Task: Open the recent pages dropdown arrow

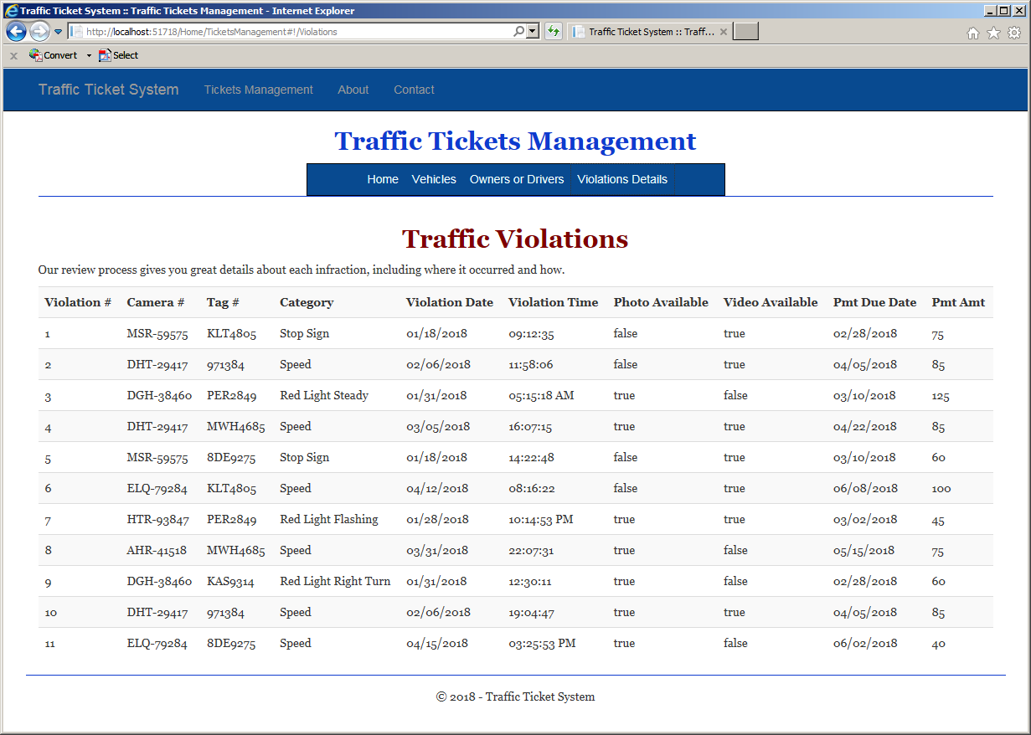Action: [x=59, y=32]
